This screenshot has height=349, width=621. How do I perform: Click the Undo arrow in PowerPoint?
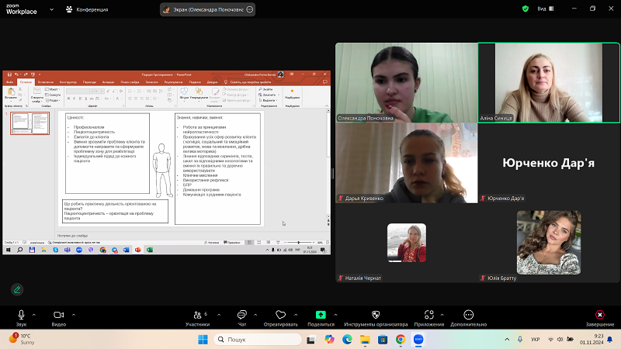click(x=16, y=74)
